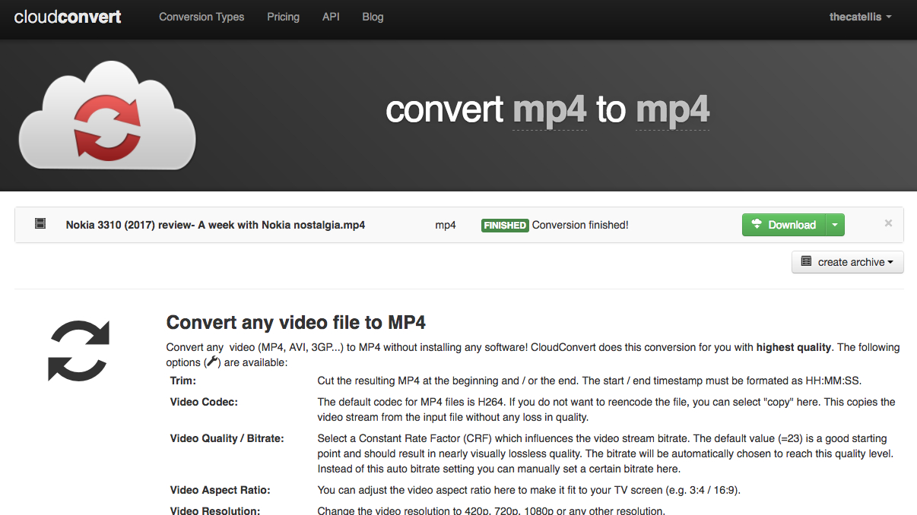
Task: Open the Download button's dropdown arrow
Action: [834, 225]
